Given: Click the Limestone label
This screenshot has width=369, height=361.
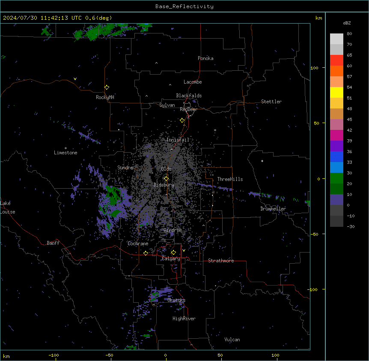Looking at the screenshot, I should [65, 153].
